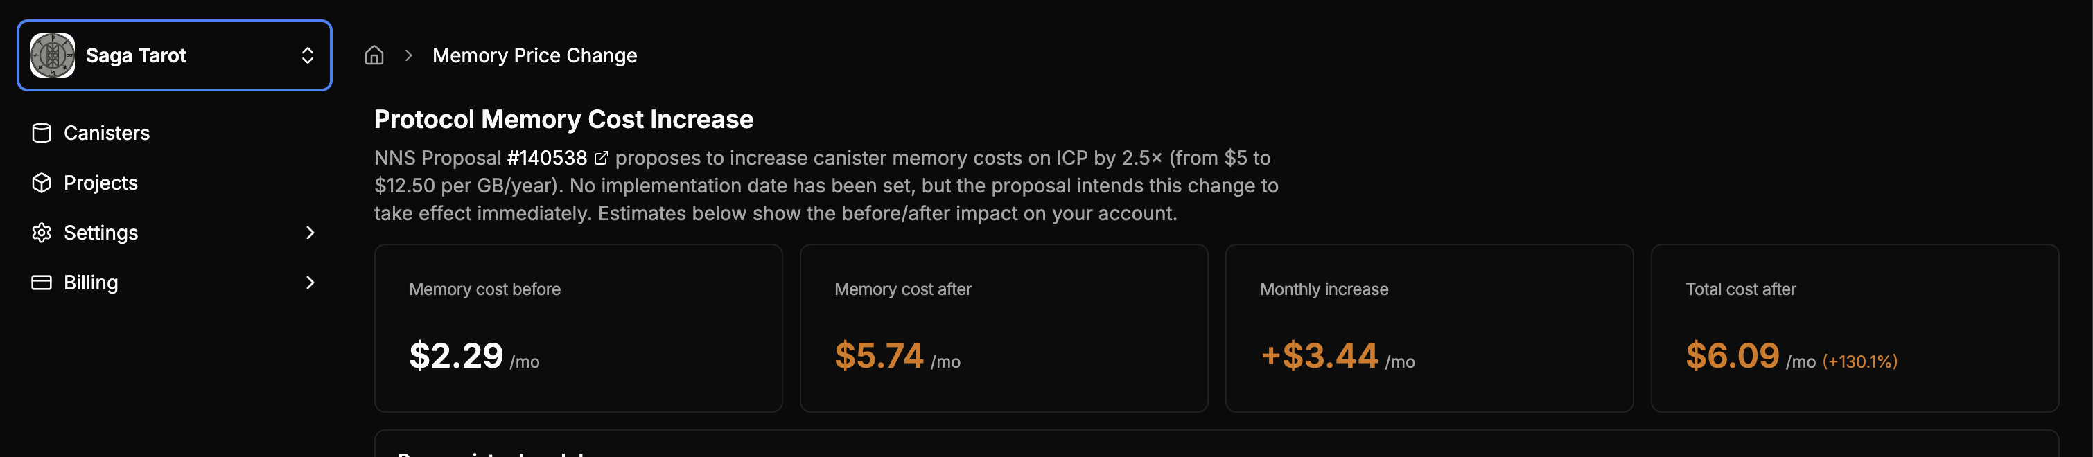Click the Billing credit card icon
This screenshot has height=457, width=2093.
tap(42, 283)
